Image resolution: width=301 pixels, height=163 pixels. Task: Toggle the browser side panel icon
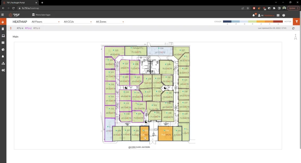(x=279, y=8)
